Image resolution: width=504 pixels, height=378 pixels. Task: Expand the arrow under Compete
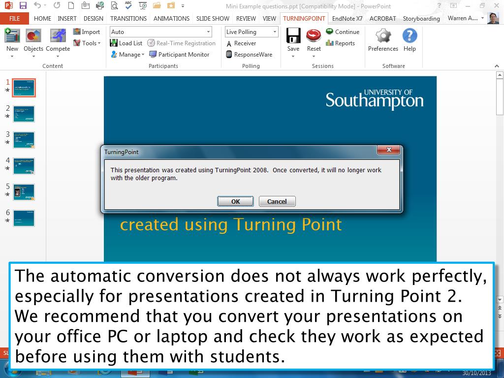pyautogui.click(x=58, y=57)
